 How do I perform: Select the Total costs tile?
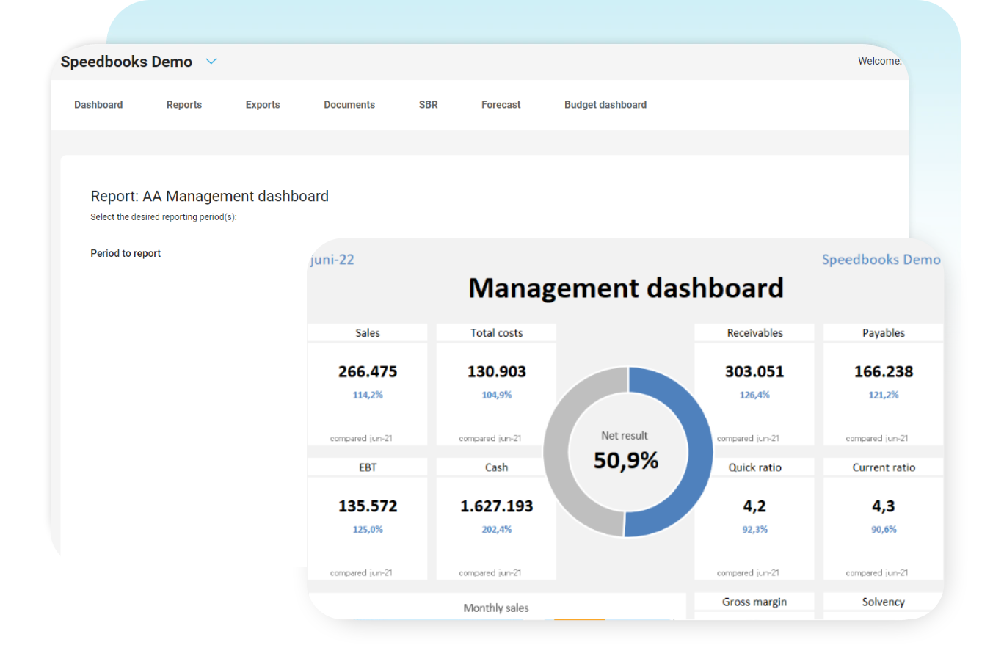click(496, 372)
